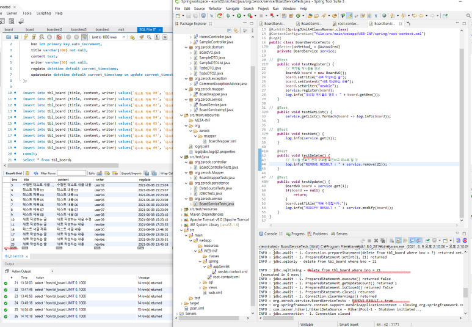The width and height of the screenshot is (472, 327).
Task: Click Eclipse New file wizard icon
Action: click(178, 16)
